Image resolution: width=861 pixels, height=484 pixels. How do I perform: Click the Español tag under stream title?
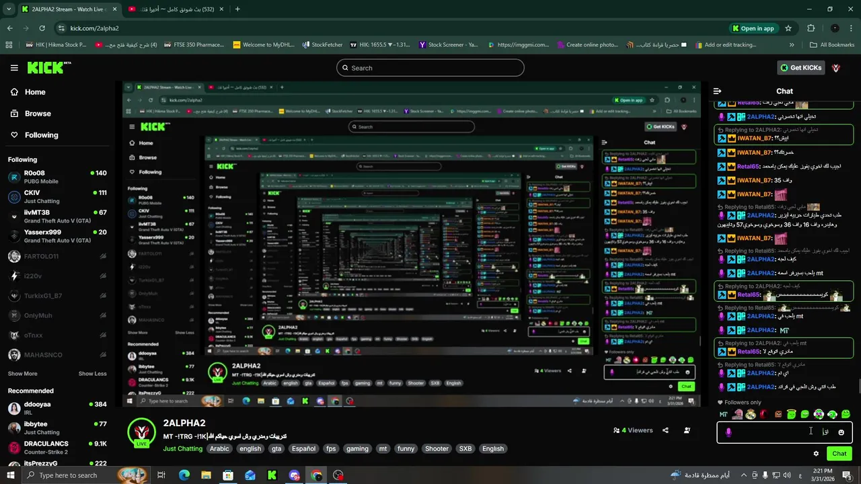click(303, 448)
